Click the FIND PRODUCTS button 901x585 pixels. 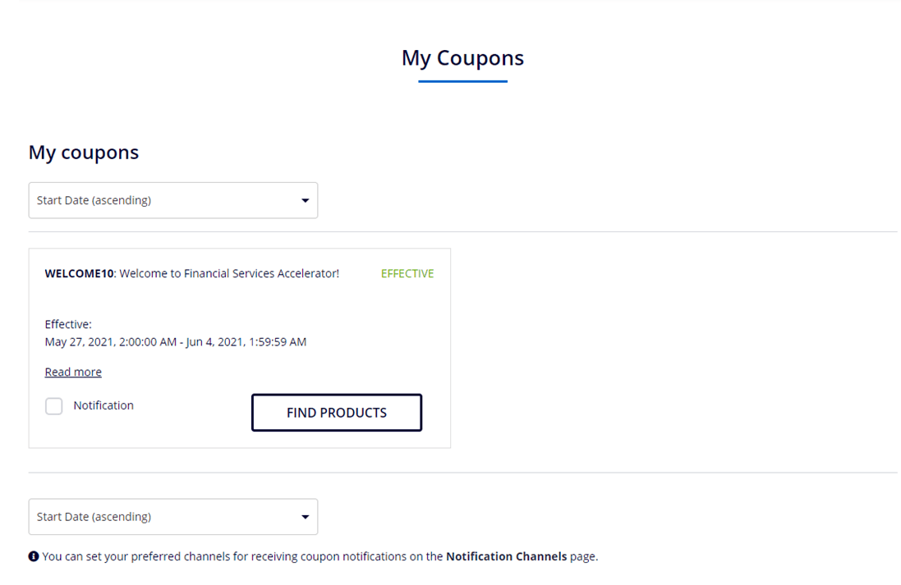pos(336,412)
